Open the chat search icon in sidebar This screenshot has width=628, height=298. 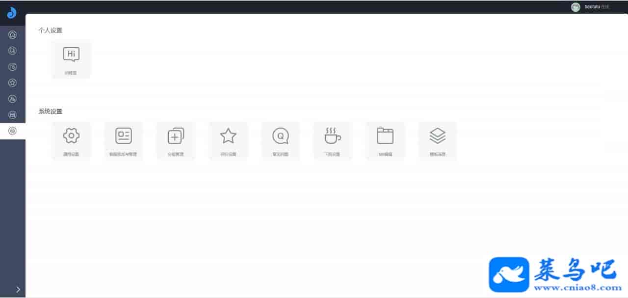point(13,51)
